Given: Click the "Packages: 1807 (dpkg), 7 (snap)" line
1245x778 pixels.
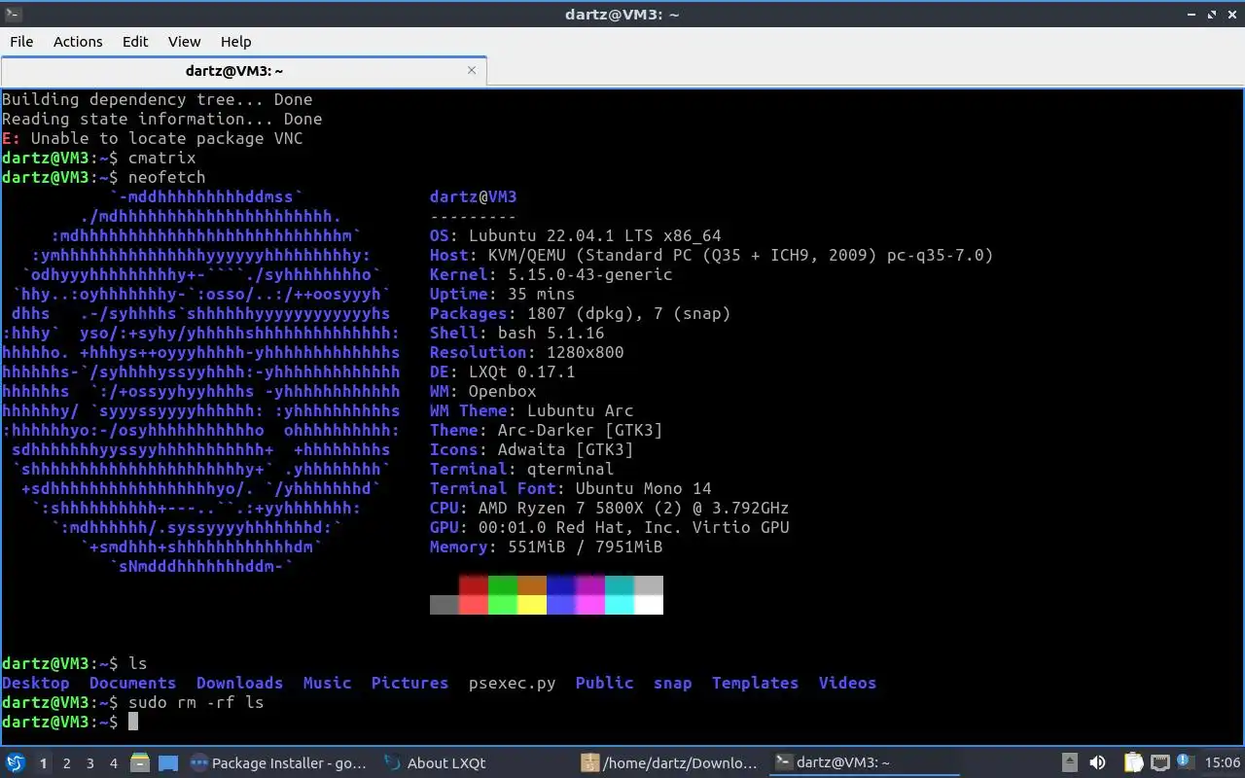Looking at the screenshot, I should coord(581,313).
